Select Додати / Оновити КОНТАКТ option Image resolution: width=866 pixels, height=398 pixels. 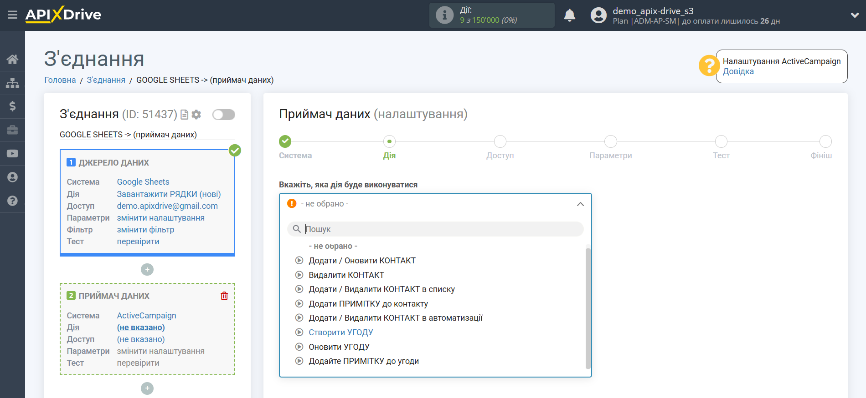[x=362, y=261]
